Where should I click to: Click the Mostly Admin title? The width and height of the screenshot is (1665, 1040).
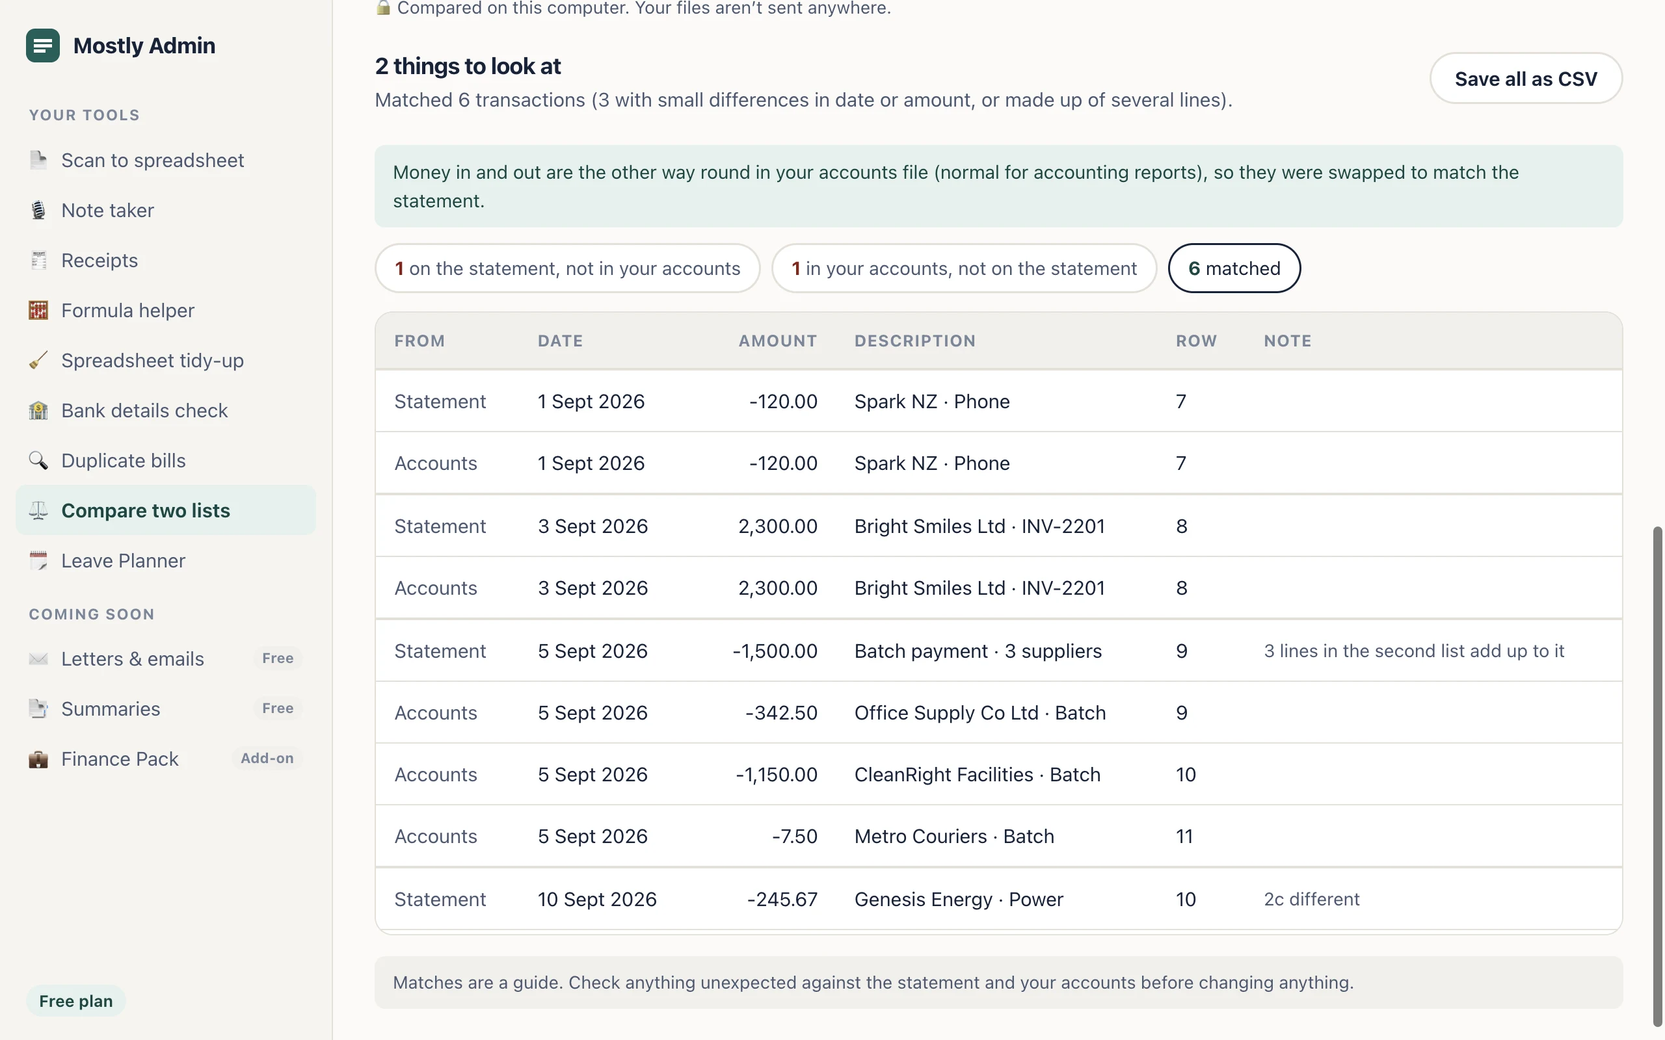tap(144, 45)
